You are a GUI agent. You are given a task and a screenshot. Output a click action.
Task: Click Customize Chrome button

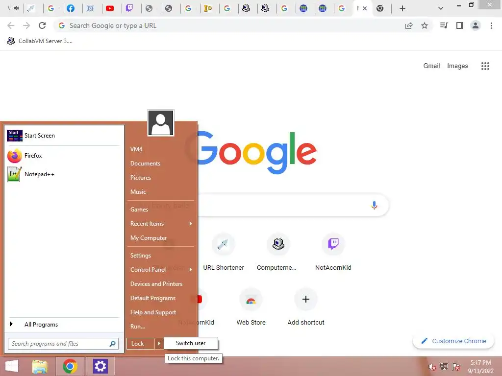[453, 341]
